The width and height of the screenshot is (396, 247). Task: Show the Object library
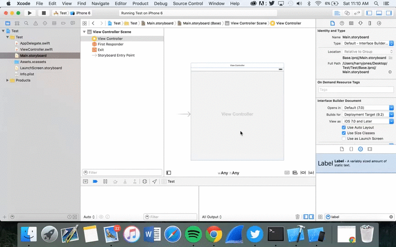(x=360, y=149)
